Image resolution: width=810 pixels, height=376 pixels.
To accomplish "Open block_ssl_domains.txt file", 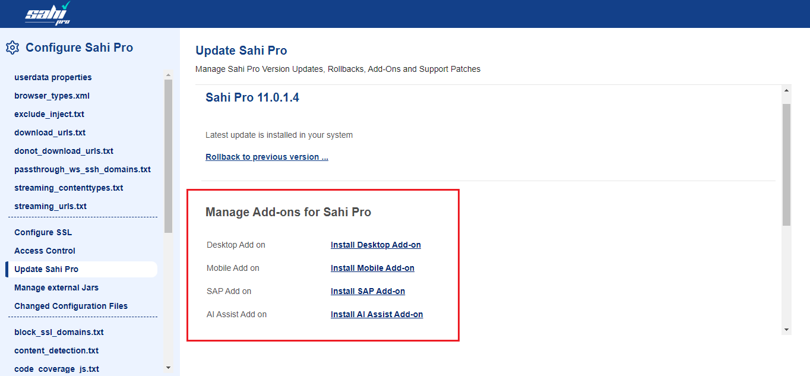I will point(59,332).
